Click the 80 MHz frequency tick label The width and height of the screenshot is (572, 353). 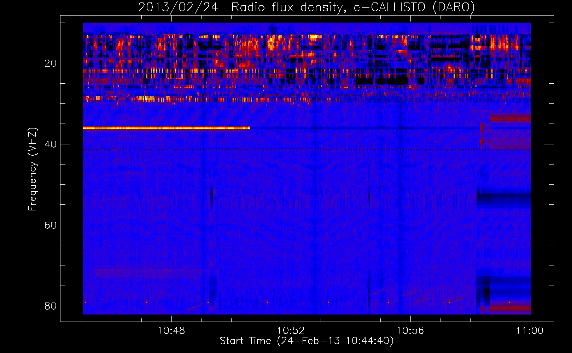(51, 306)
